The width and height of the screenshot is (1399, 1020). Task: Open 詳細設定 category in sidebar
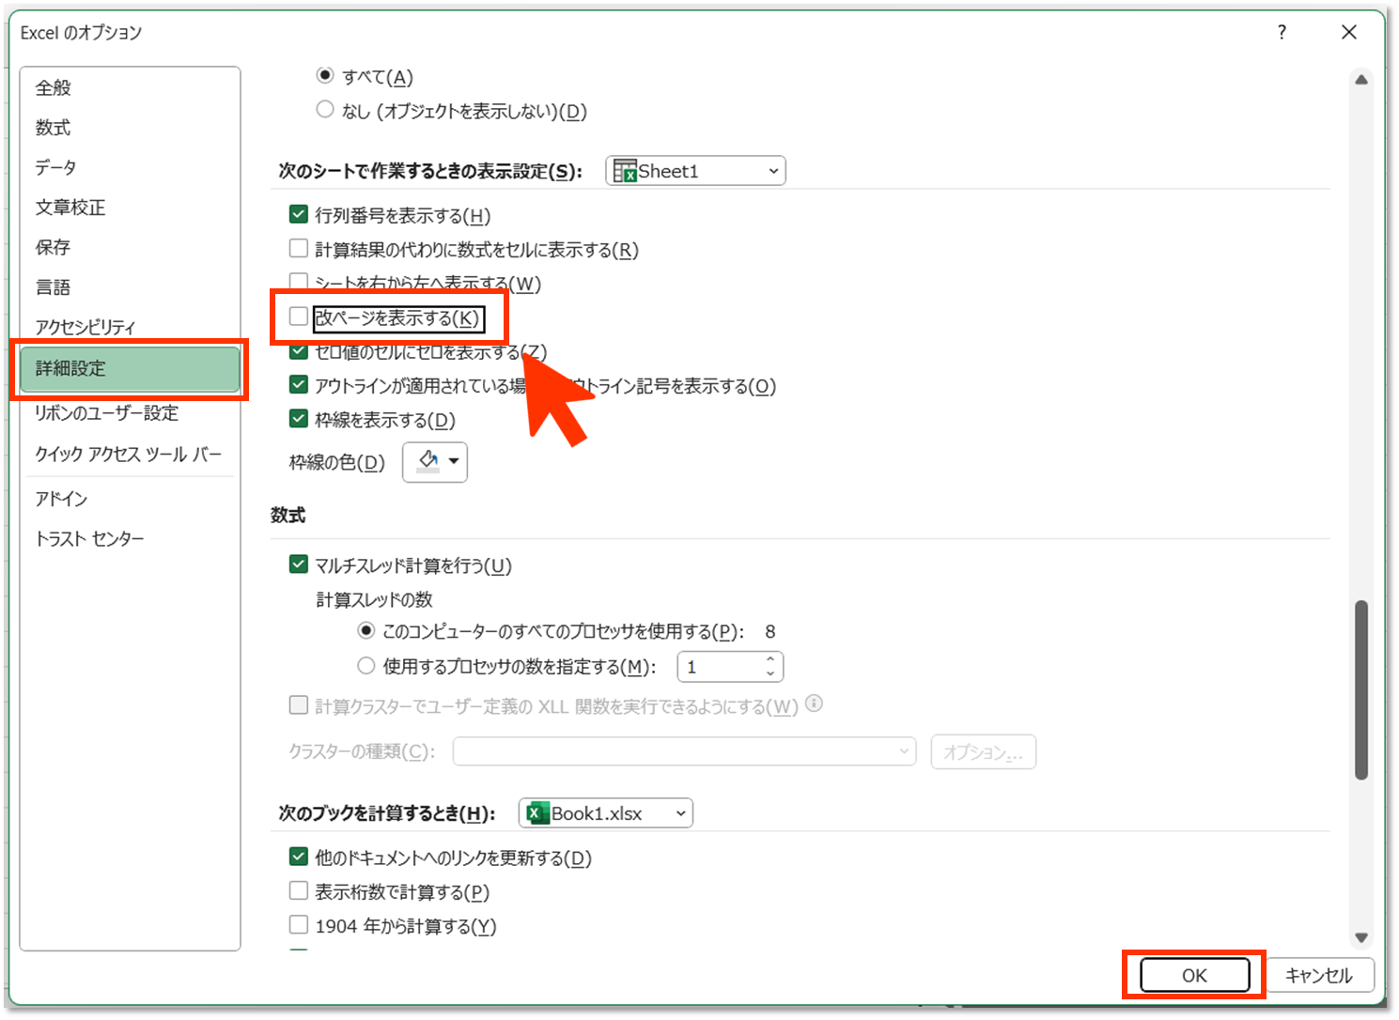pyautogui.click(x=130, y=368)
